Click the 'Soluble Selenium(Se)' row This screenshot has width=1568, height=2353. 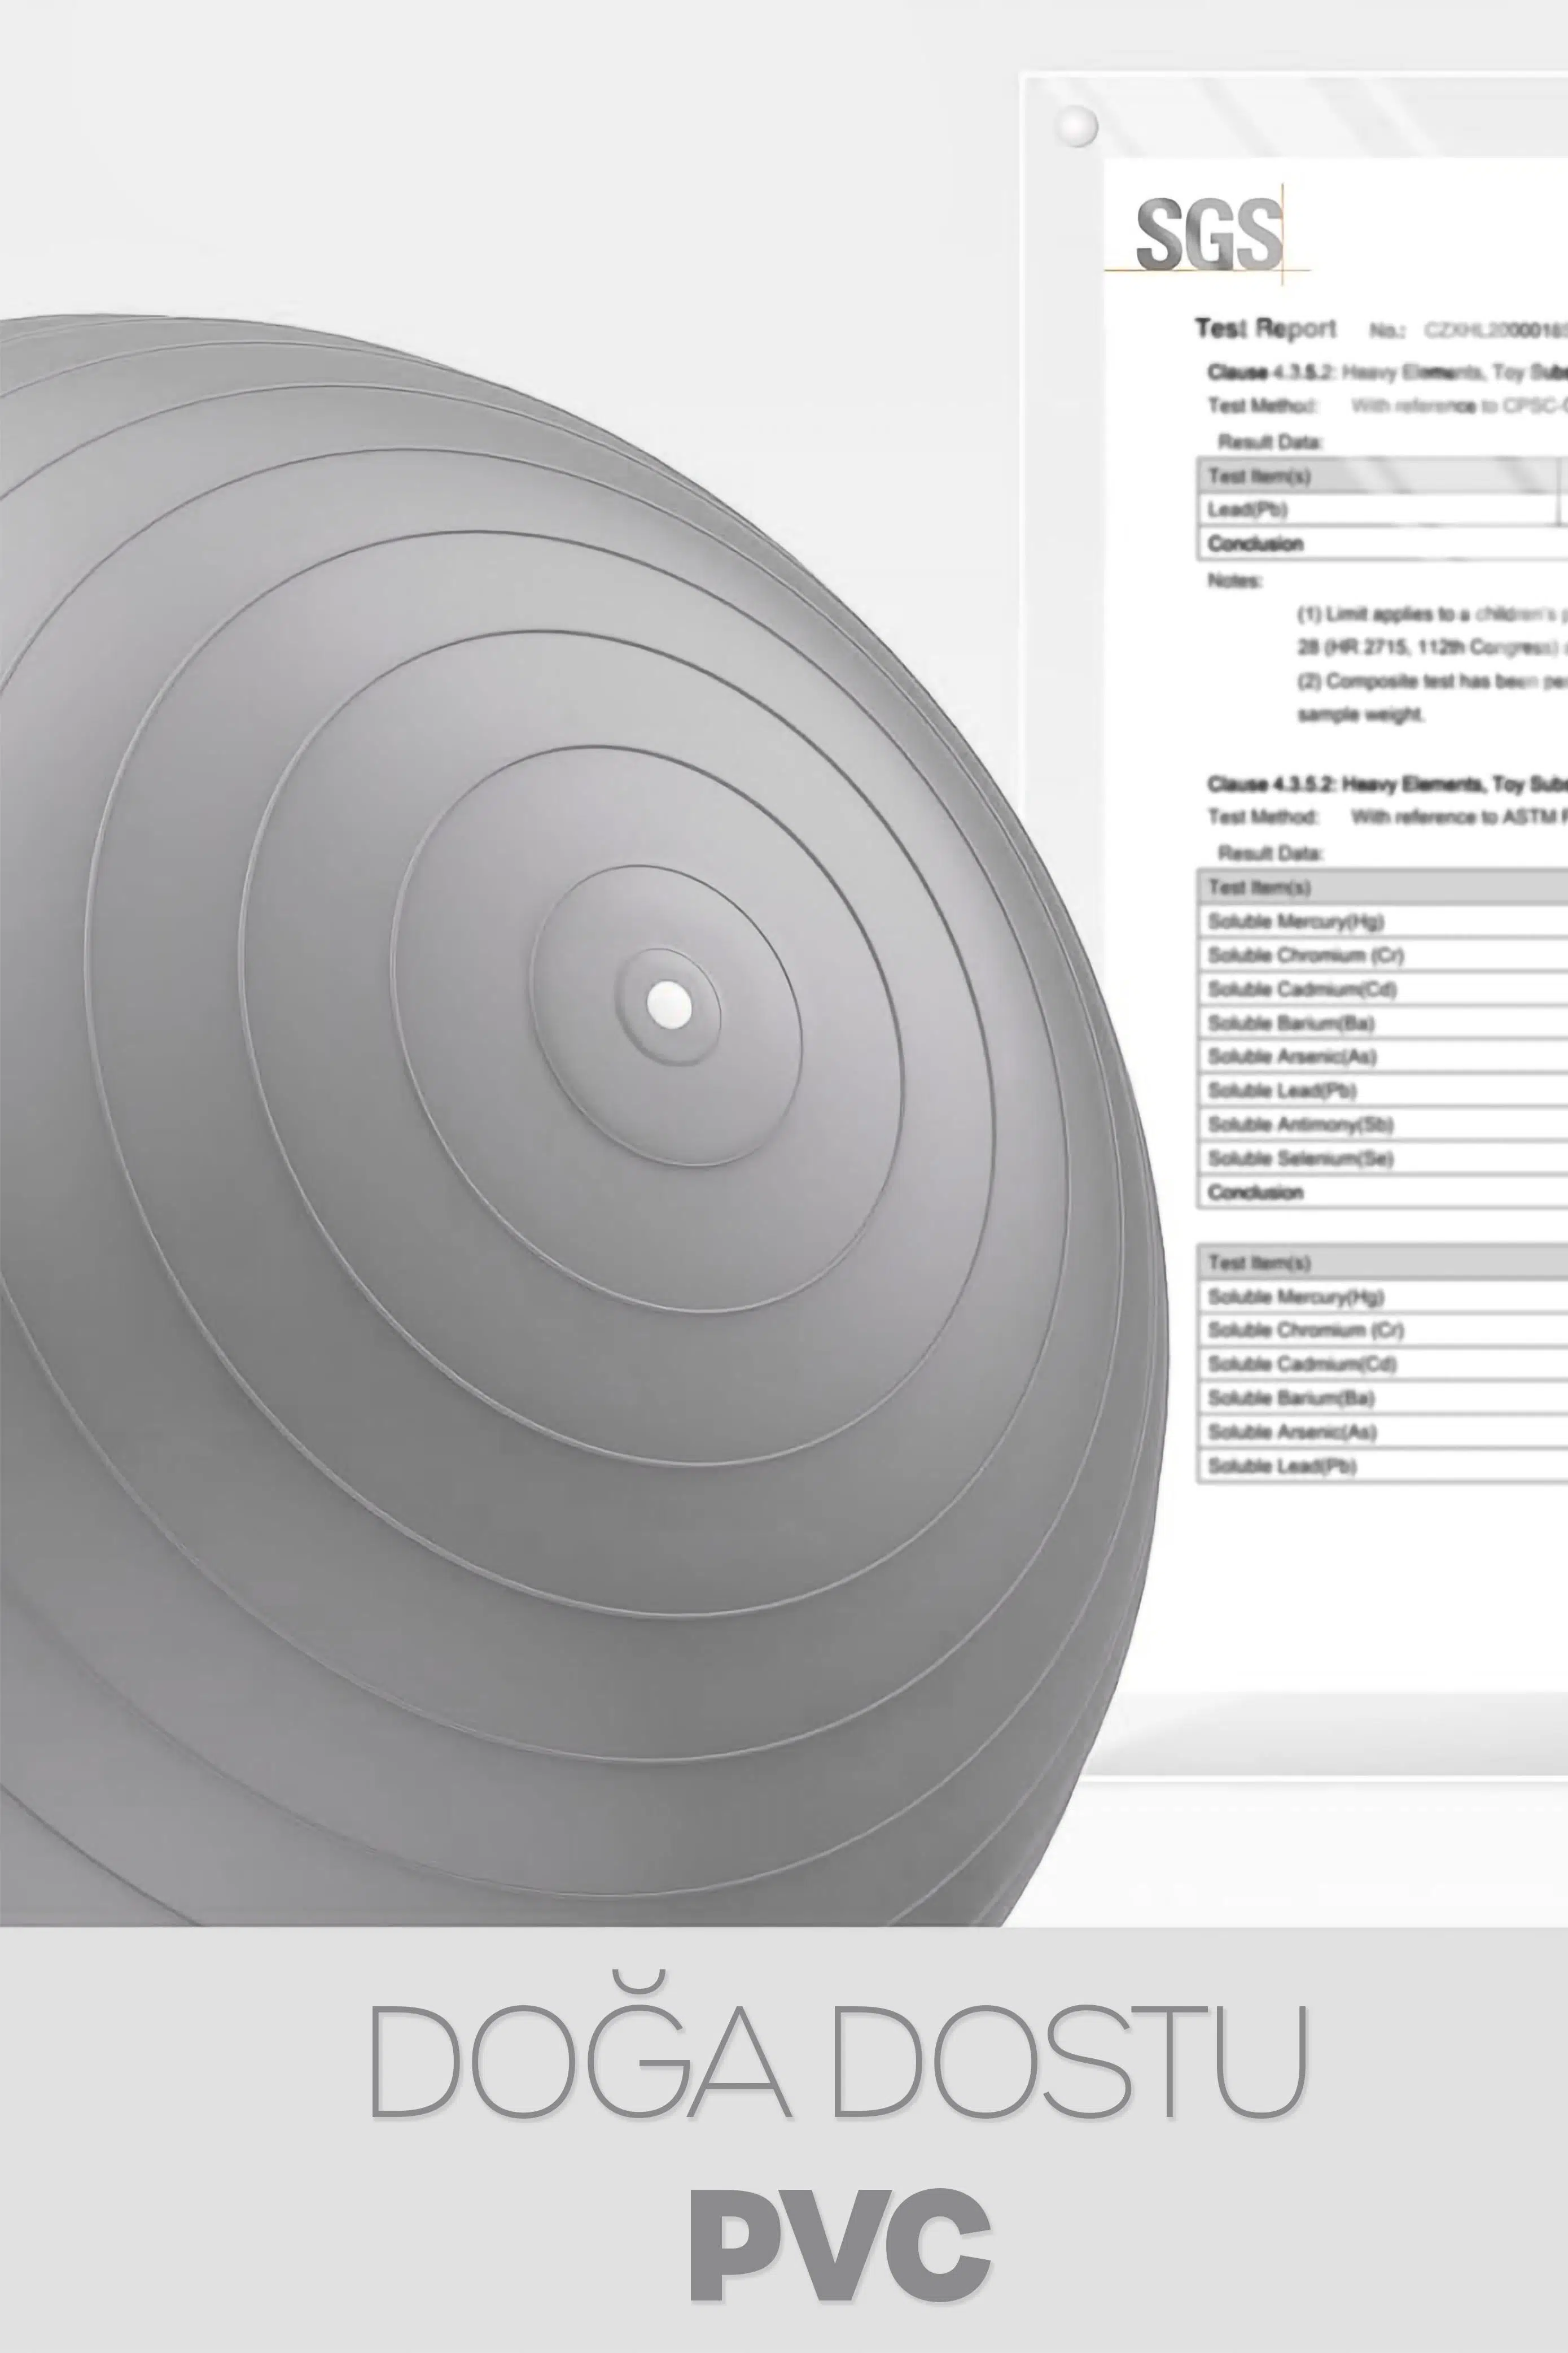point(1300,1159)
